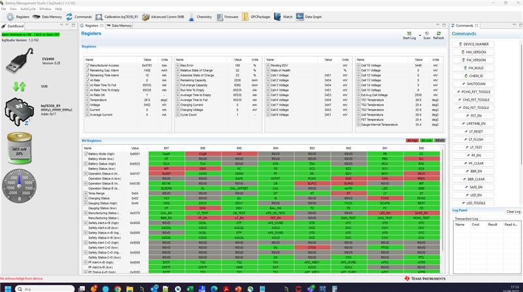
Task: Click the gray RSVD legend swatch
Action: 440,140
